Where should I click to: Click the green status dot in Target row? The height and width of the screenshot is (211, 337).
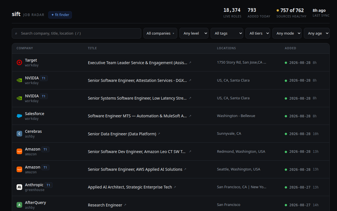coord(286,63)
